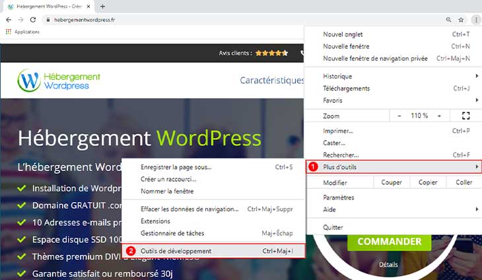Viewport: 482px width, 280px height.
Task: Enter fullscreen with zoom menu icon
Action: (465, 116)
